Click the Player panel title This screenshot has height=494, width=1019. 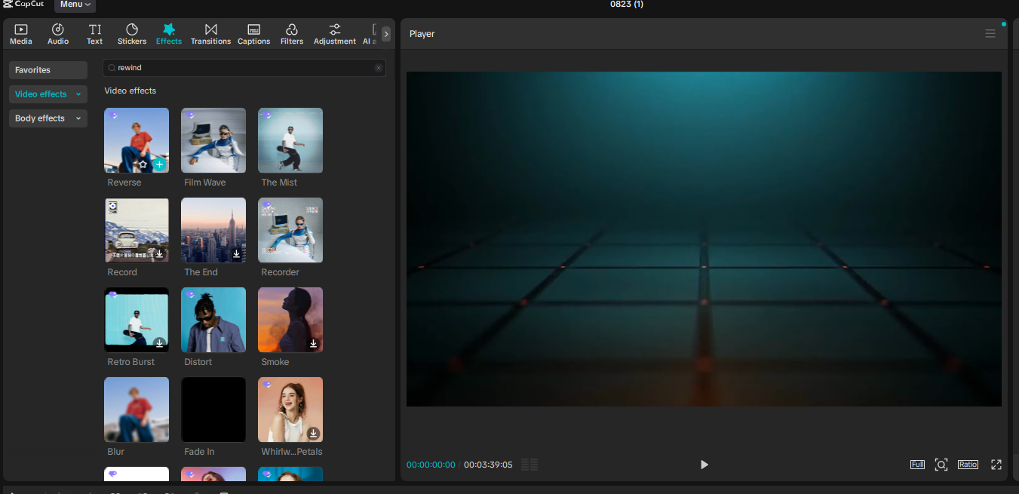point(422,34)
